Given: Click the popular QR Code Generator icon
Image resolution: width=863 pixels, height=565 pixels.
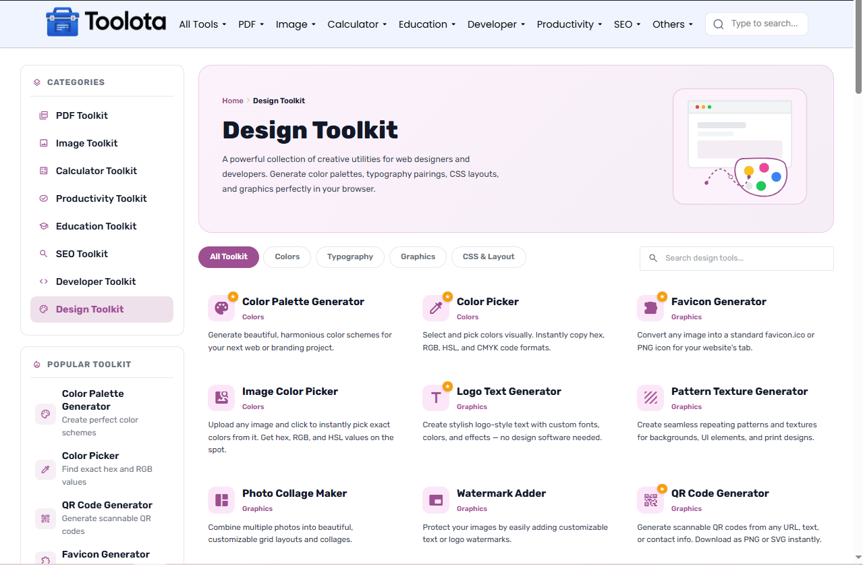Looking at the screenshot, I should click(x=45, y=518).
